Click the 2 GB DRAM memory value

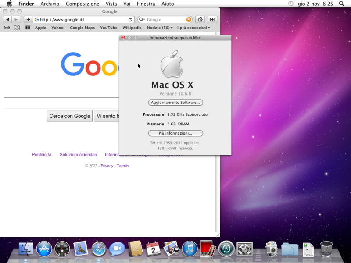(178, 124)
